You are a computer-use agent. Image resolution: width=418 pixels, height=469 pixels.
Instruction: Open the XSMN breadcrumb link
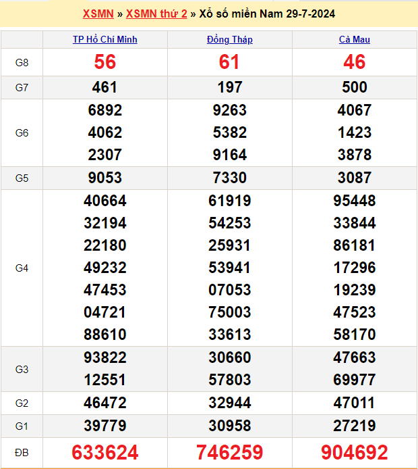pyautogui.click(x=98, y=14)
